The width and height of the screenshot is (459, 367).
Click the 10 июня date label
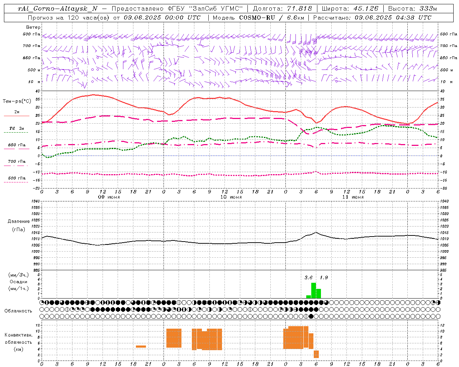pyautogui.click(x=231, y=197)
